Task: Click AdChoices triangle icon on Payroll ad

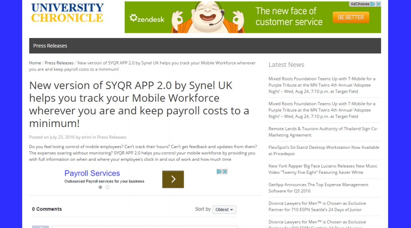Action: pos(219,171)
